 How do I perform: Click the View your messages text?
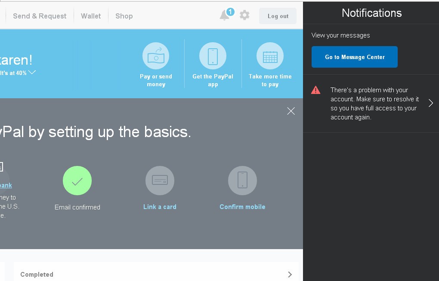pyautogui.click(x=341, y=35)
